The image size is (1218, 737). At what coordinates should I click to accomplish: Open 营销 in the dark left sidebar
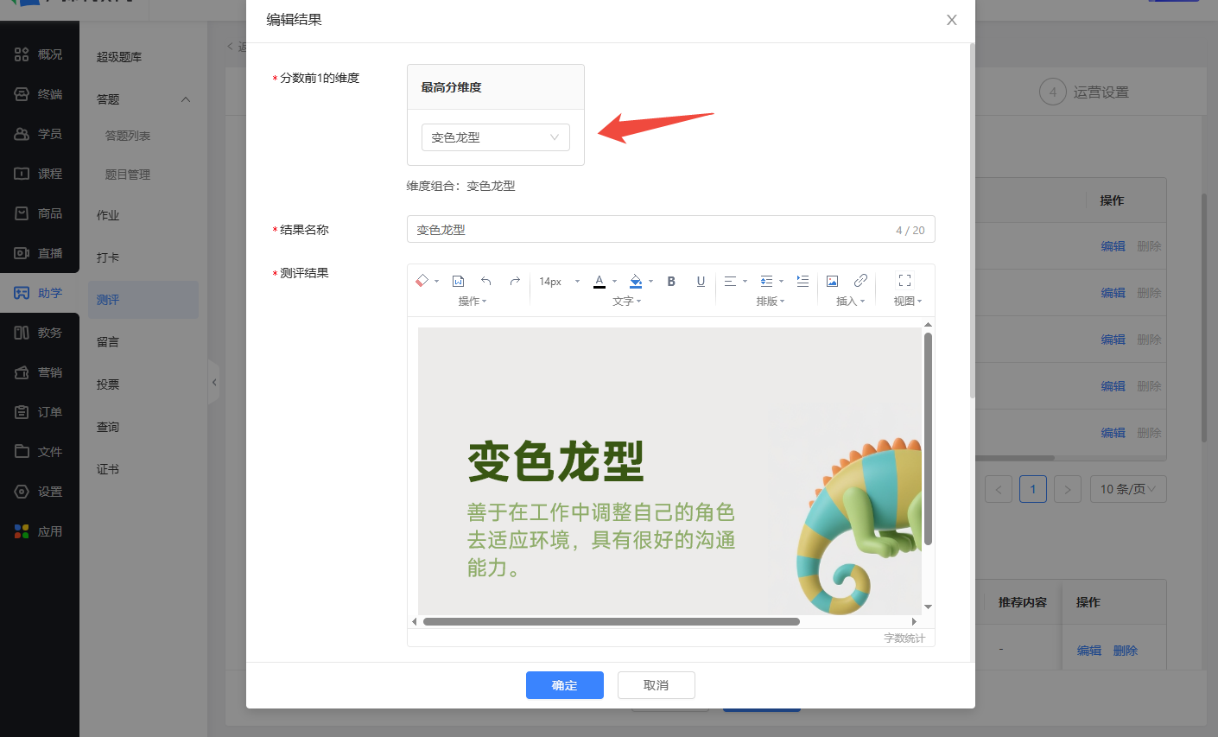(40, 372)
